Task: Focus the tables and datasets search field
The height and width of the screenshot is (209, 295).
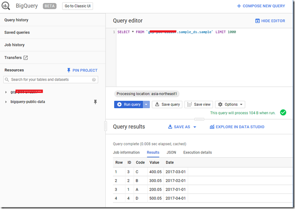Action: tap(50, 80)
